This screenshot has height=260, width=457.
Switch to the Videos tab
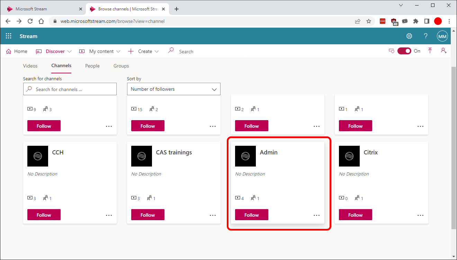click(x=30, y=66)
